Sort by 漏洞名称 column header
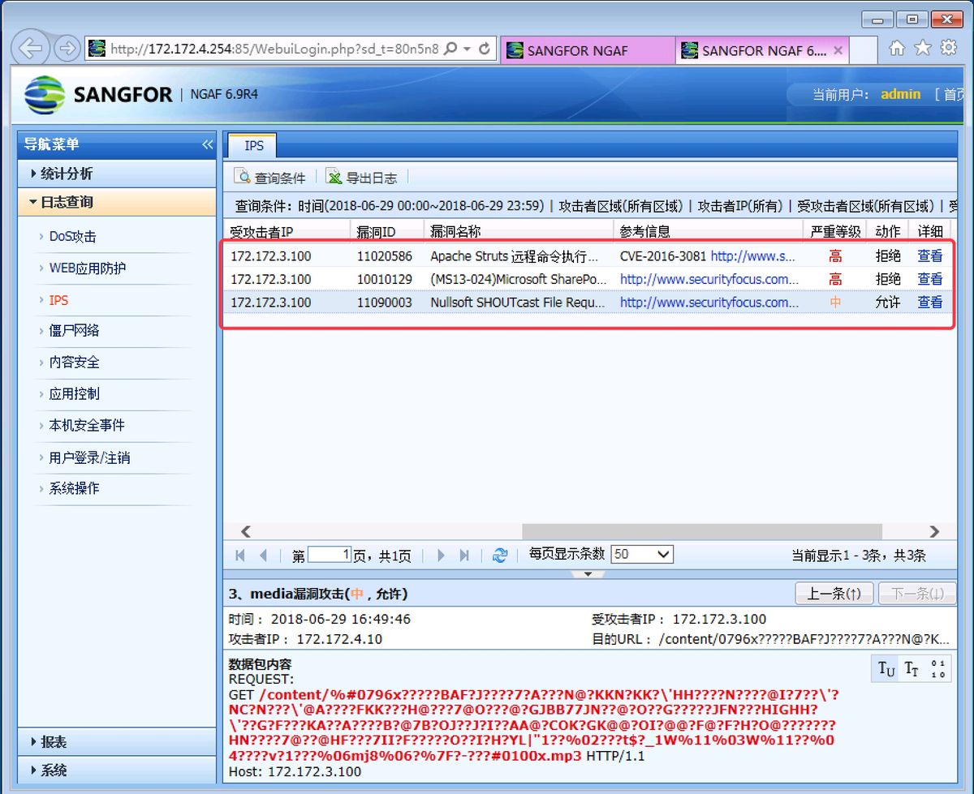The image size is (974, 794). pos(519,231)
